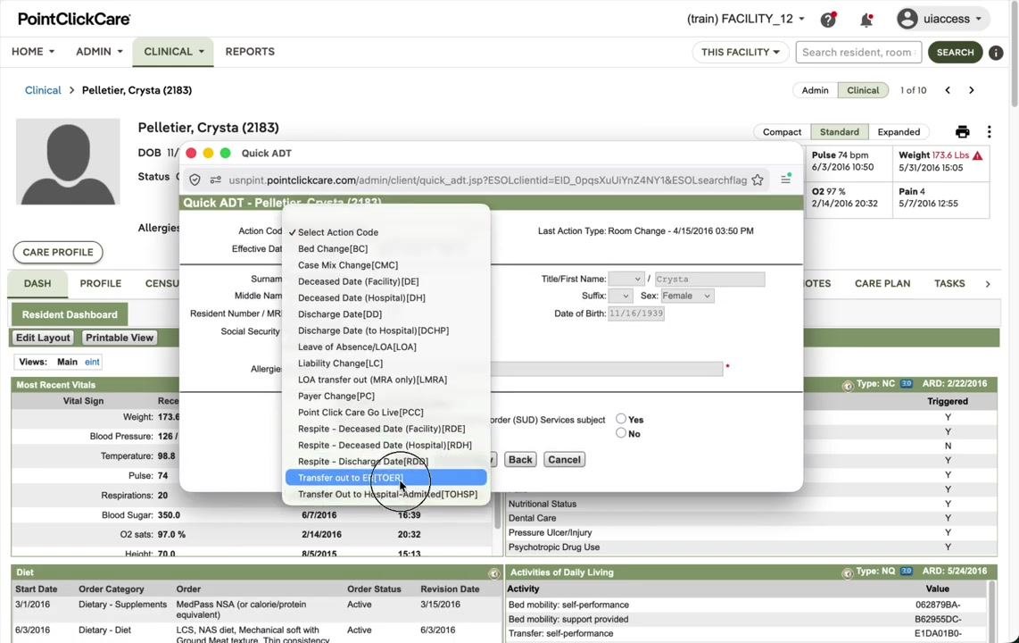The height and width of the screenshot is (643, 1019).
Task: Click icon beside Type: NQ header
Action: [848, 573]
